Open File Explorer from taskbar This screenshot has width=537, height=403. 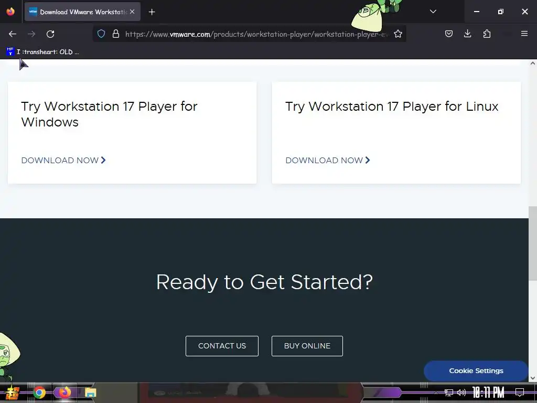[90, 393]
